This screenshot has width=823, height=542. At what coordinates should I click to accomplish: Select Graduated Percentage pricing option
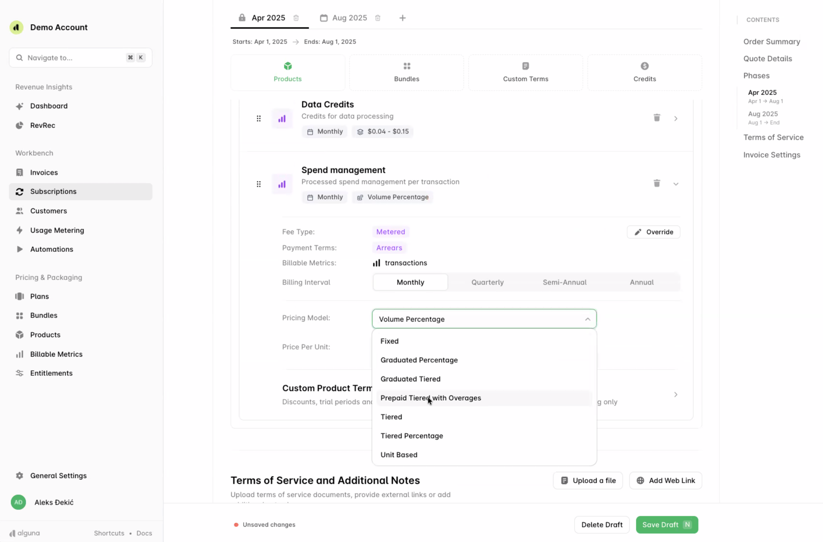[419, 360]
